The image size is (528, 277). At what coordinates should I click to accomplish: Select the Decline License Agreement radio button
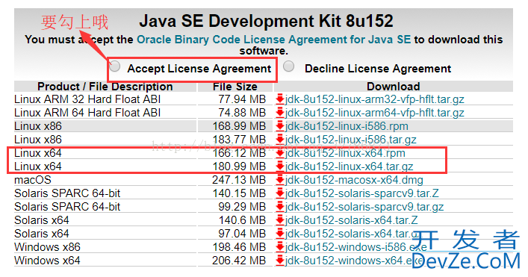tap(288, 66)
